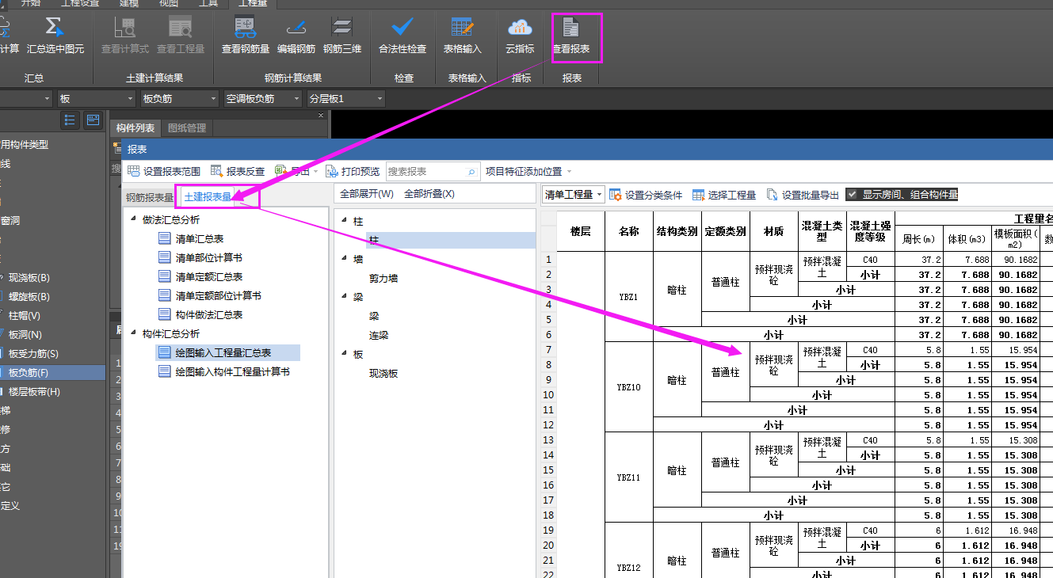
Task: Collapse the 板 category group
Action: 344,354
